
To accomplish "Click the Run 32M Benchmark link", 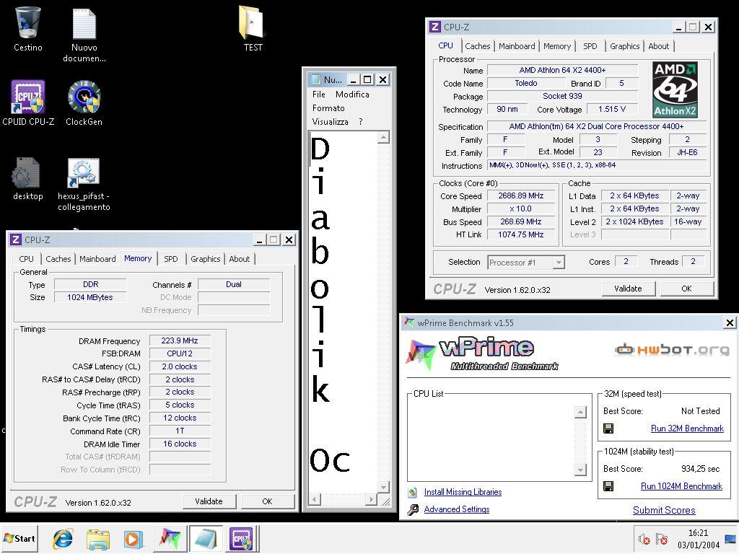I will coord(687,428).
